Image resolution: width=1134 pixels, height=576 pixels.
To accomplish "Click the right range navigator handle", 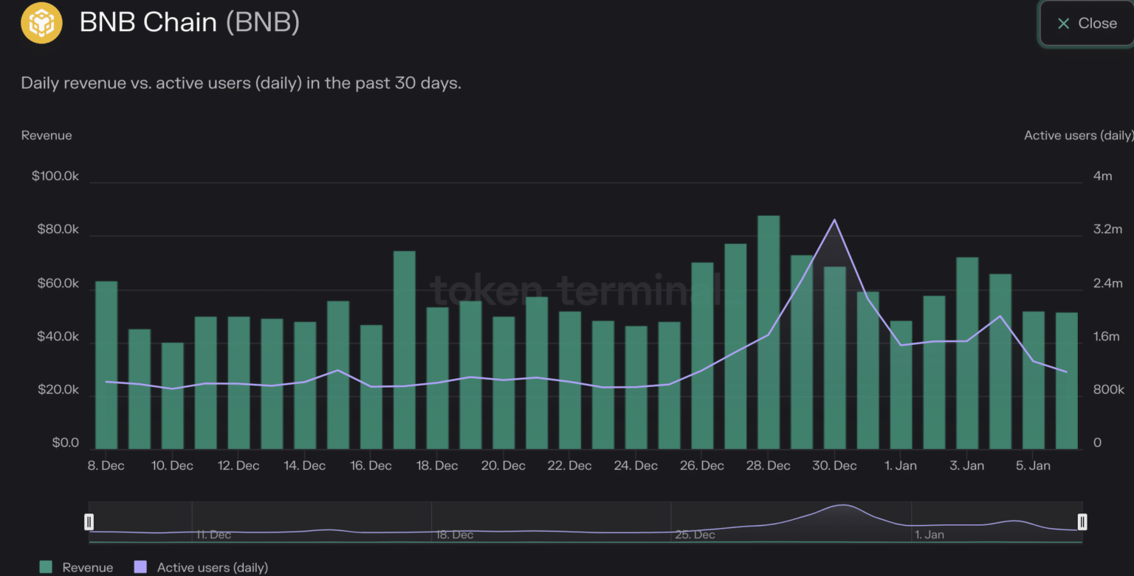I will [1082, 522].
